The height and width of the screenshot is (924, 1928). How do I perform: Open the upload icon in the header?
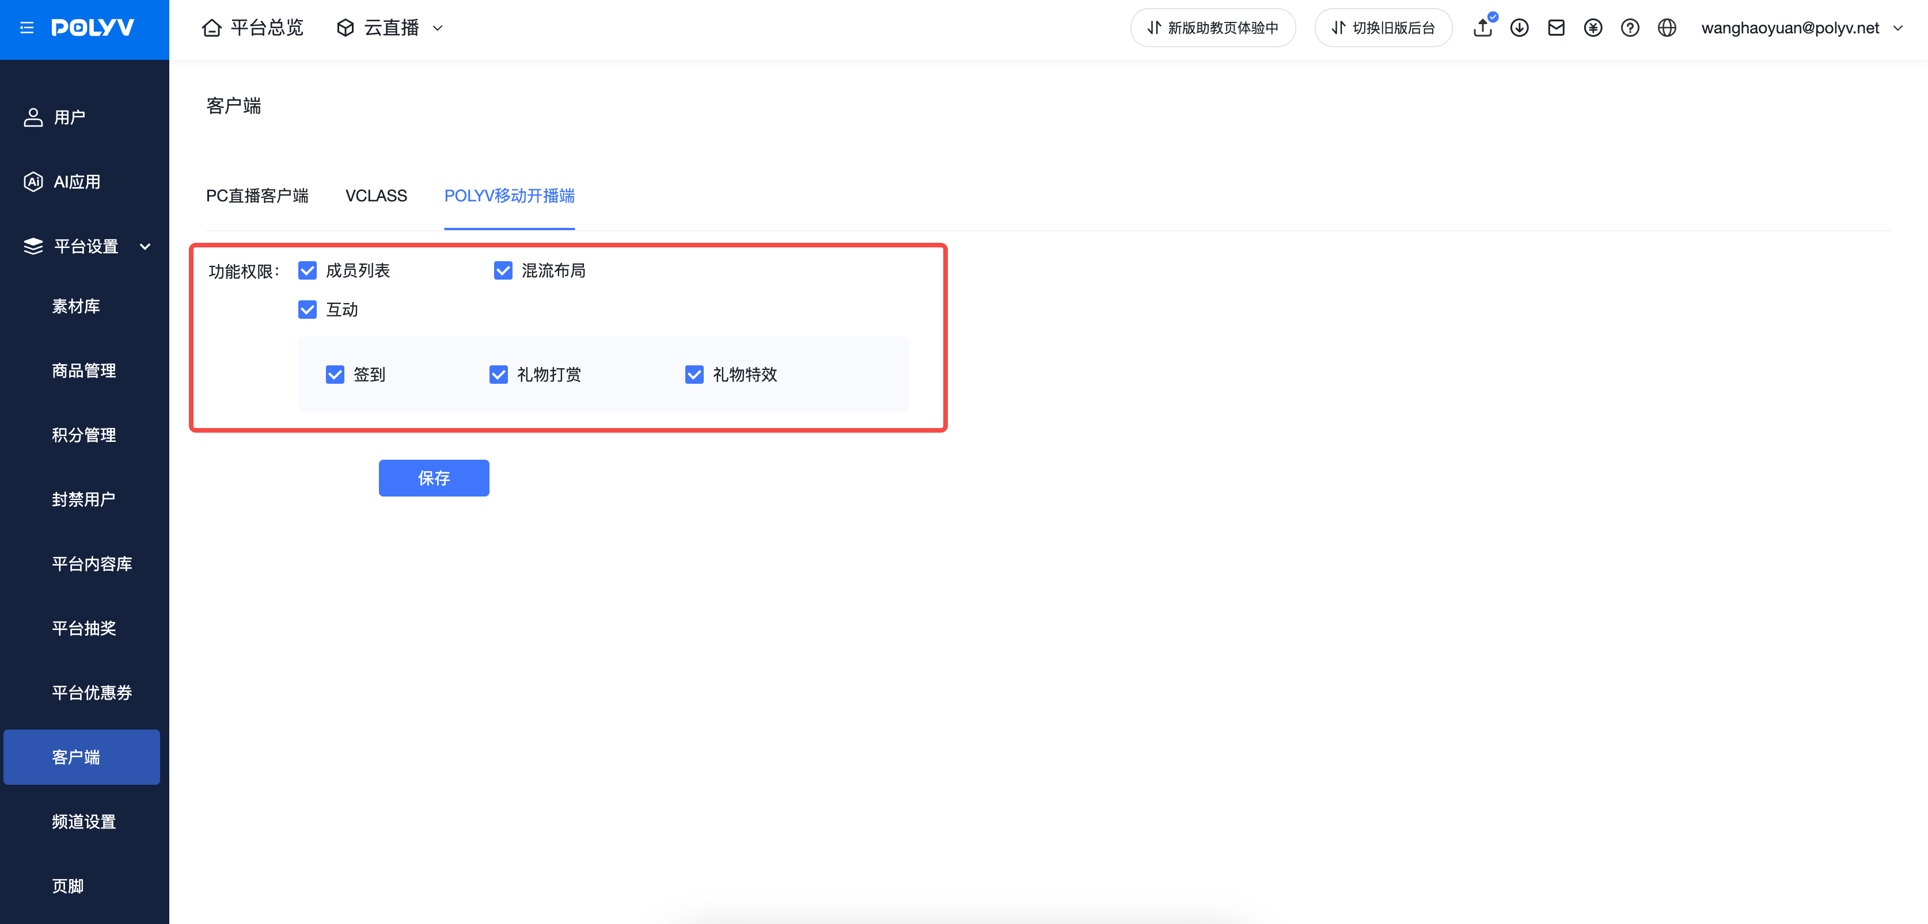tap(1482, 28)
